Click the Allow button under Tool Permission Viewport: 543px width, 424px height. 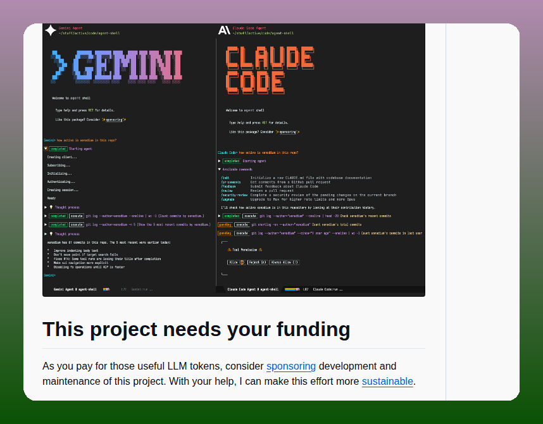coord(236,262)
